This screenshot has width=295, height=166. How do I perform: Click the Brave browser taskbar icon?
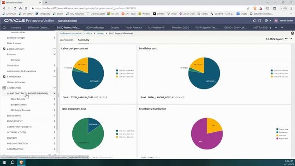[x=21, y=162]
